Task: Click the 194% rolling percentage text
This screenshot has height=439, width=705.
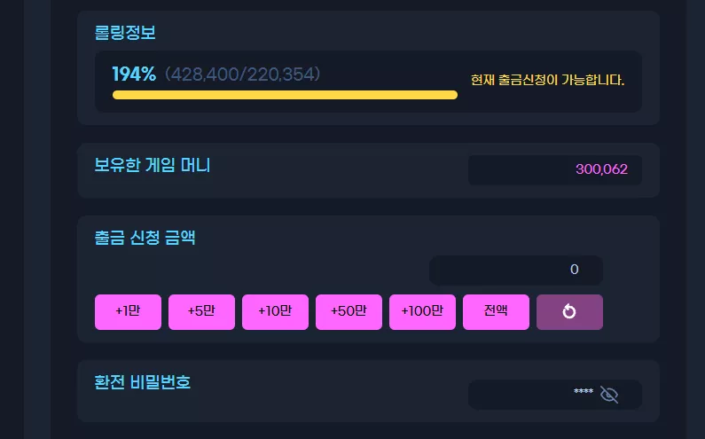Action: [x=134, y=74]
